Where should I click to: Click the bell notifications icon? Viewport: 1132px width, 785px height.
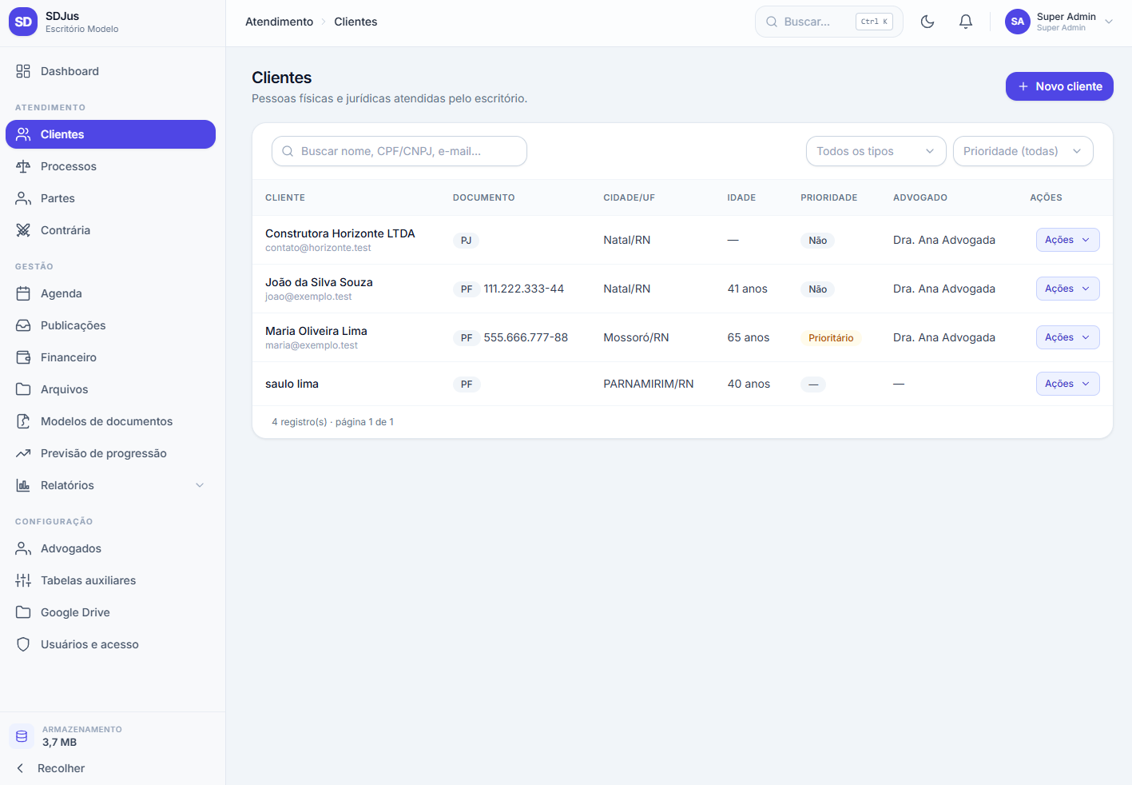[966, 22]
